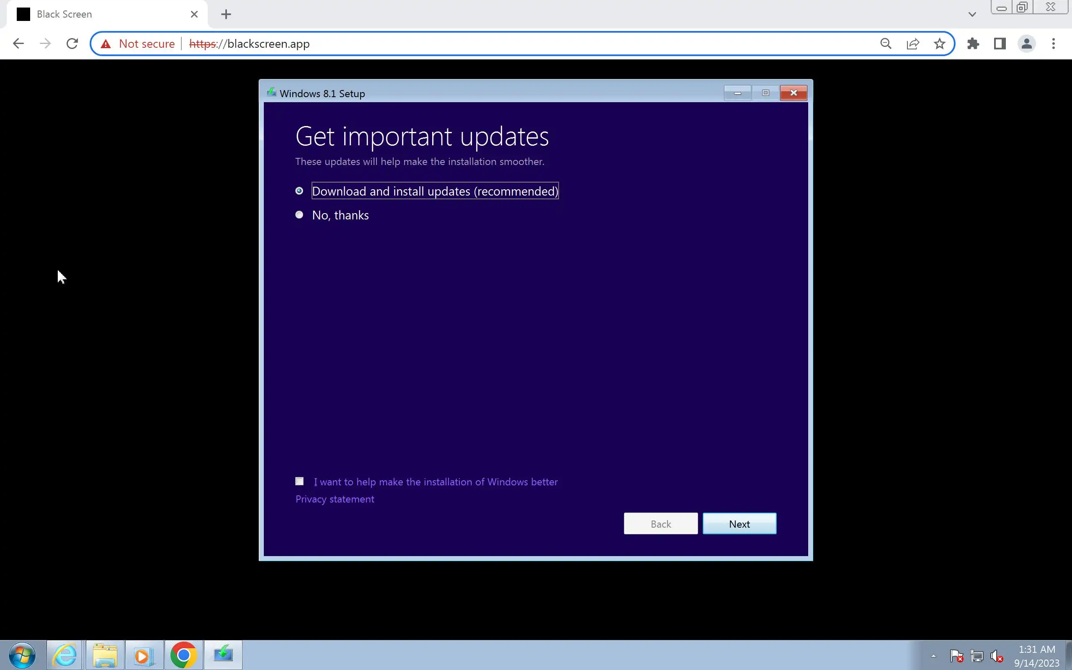The height and width of the screenshot is (670, 1072).
Task: Expand the tab search dropdown chevron
Action: click(972, 14)
